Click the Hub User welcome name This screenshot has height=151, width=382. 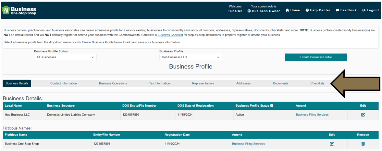235,11
